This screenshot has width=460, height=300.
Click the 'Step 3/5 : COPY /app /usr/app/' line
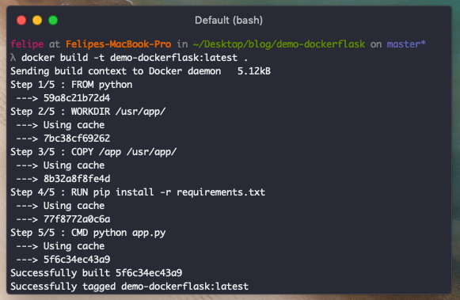93,152
